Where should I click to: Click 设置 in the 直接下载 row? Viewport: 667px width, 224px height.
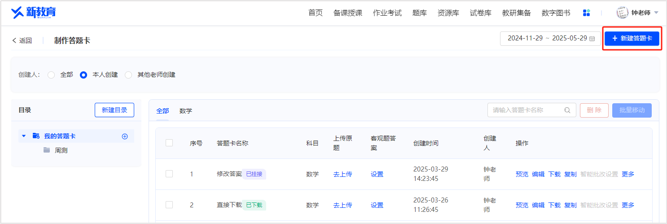click(377, 205)
